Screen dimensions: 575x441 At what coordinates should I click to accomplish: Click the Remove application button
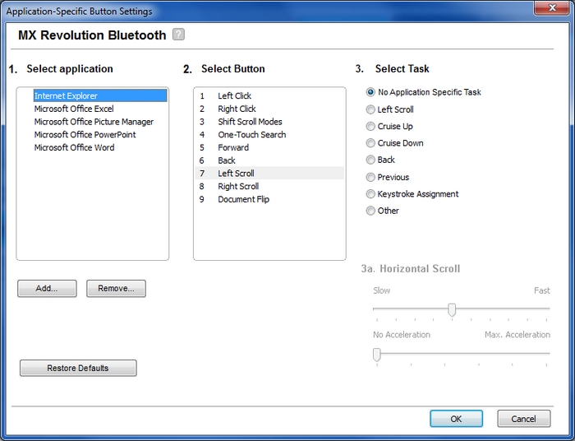coord(116,289)
